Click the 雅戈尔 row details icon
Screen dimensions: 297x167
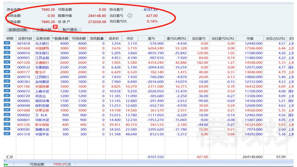(x=7, y=72)
